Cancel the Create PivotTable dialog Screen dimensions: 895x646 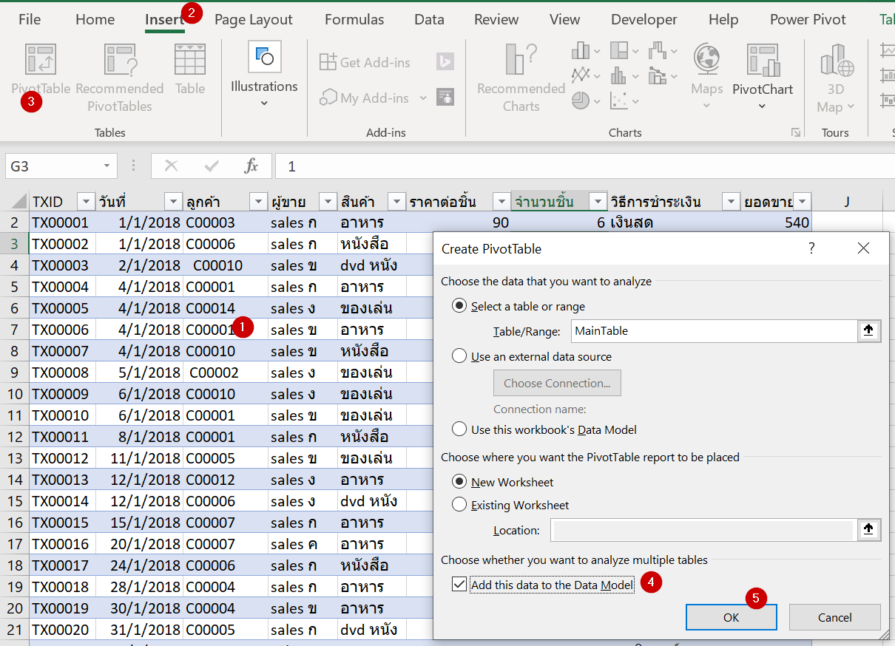pyautogui.click(x=834, y=616)
